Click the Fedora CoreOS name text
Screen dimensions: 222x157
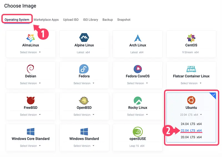point(138,76)
